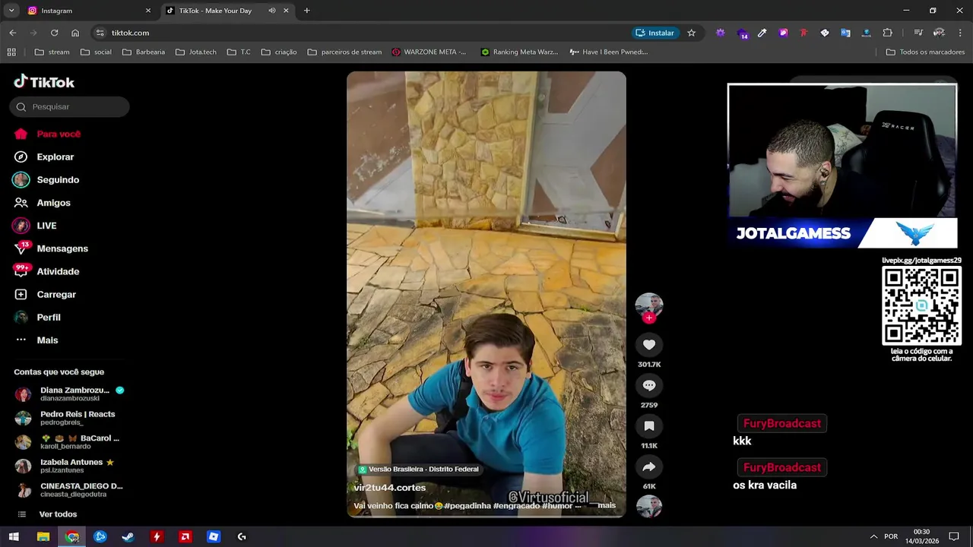Share the video with the arrow icon
This screenshot has height=547, width=973.
(x=649, y=466)
